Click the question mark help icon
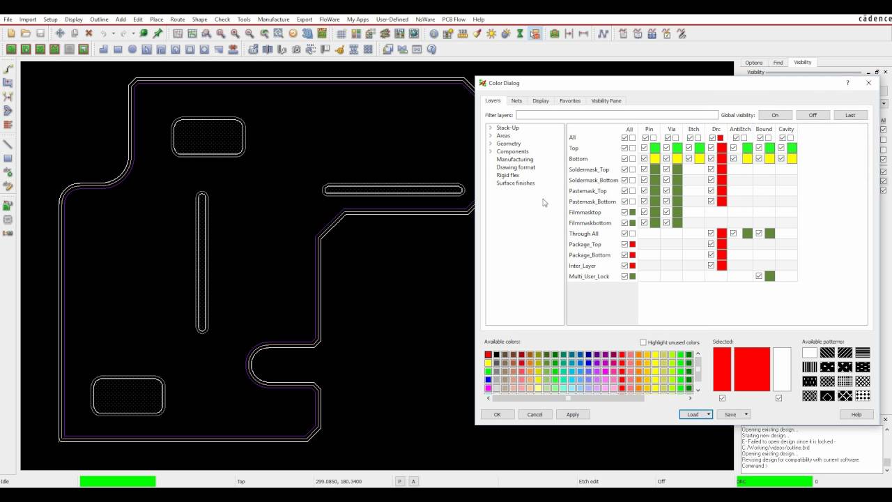The width and height of the screenshot is (892, 502). coord(431,50)
